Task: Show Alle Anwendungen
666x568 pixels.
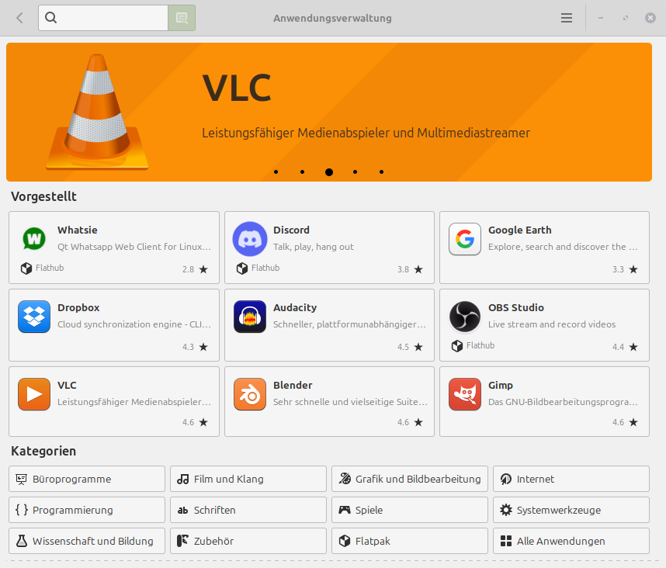Action: point(571,541)
